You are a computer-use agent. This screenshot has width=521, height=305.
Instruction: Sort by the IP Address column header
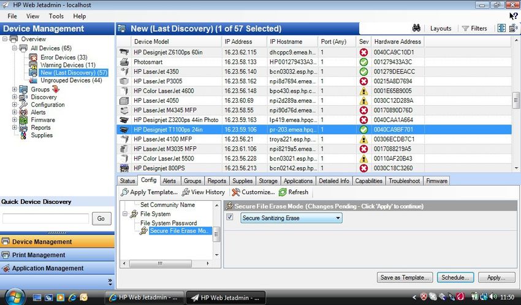pyautogui.click(x=244, y=42)
